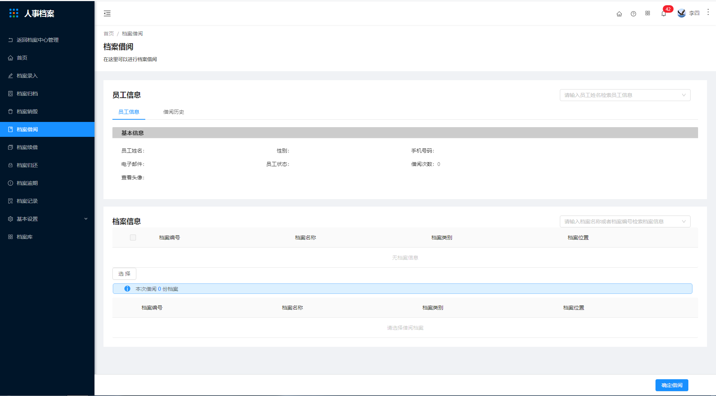Click the 选择 button

[124, 274]
